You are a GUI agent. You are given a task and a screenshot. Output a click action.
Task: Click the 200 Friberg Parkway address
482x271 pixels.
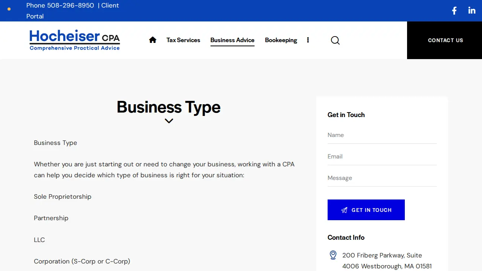tap(387, 260)
